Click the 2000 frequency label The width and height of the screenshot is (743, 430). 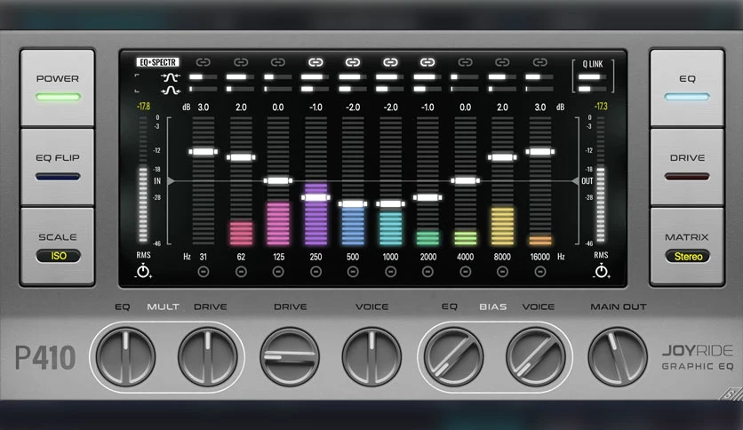[x=427, y=257]
